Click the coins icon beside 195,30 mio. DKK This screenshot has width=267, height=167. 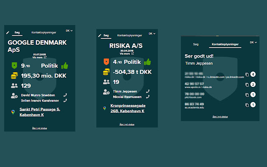point(14,76)
